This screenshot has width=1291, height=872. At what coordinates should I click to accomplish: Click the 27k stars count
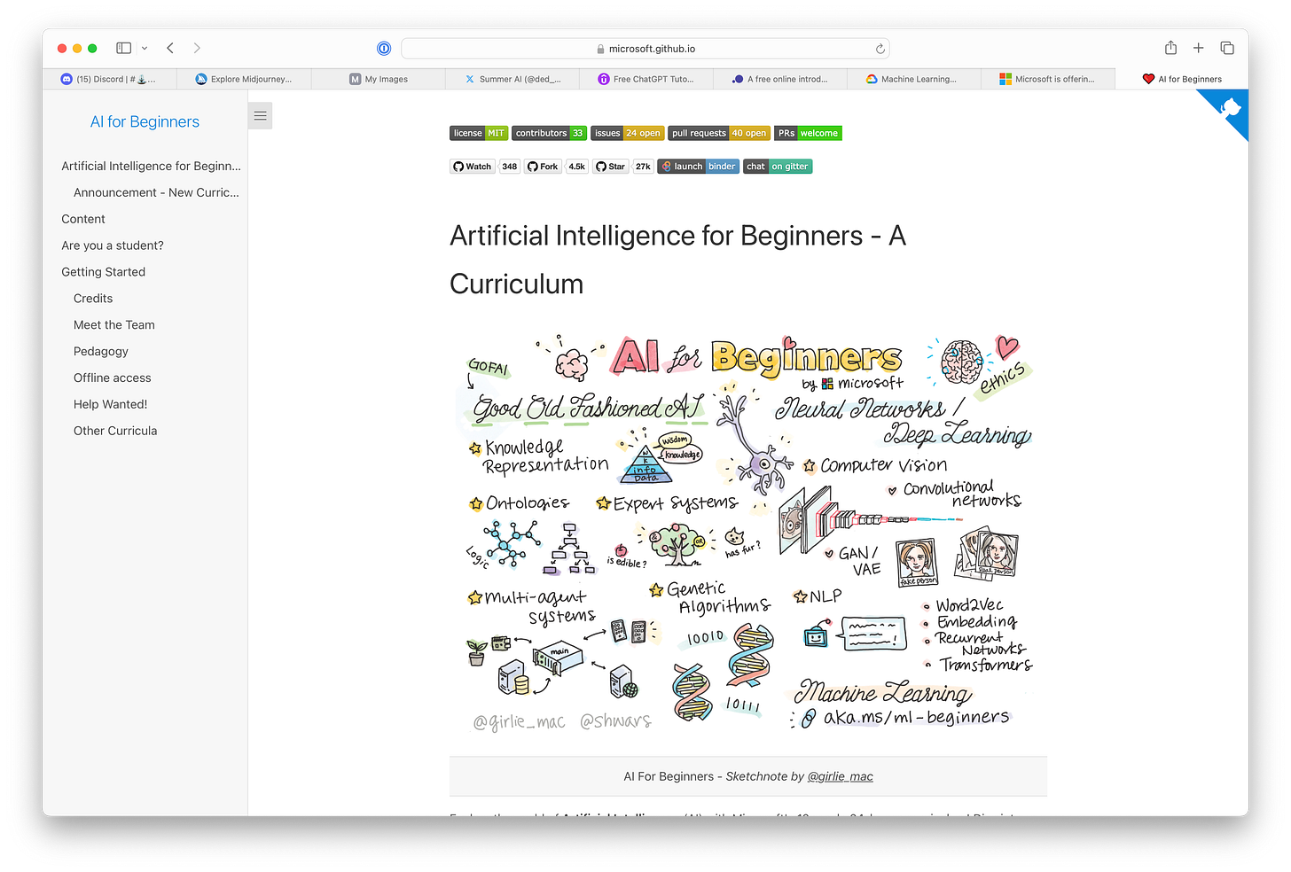coord(644,167)
